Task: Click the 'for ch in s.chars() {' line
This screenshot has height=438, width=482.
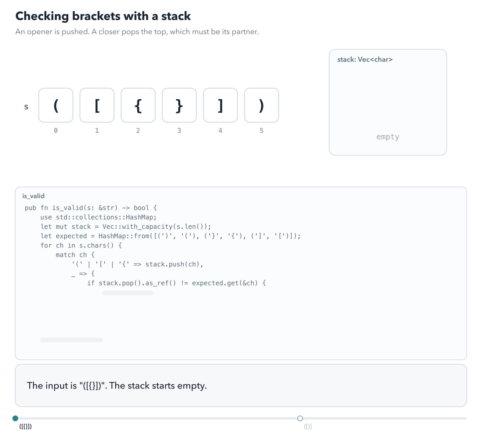Action: tap(81, 246)
